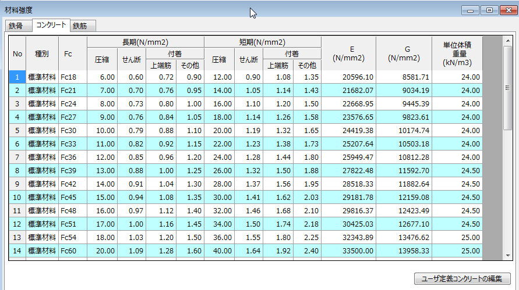The height and width of the screenshot is (290, 519).
Task: Click the Fc column header
Action: click(x=73, y=53)
